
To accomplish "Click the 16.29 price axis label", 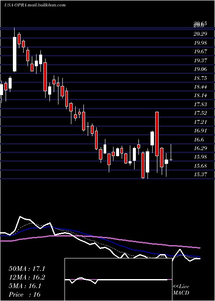I will tap(200, 148).
